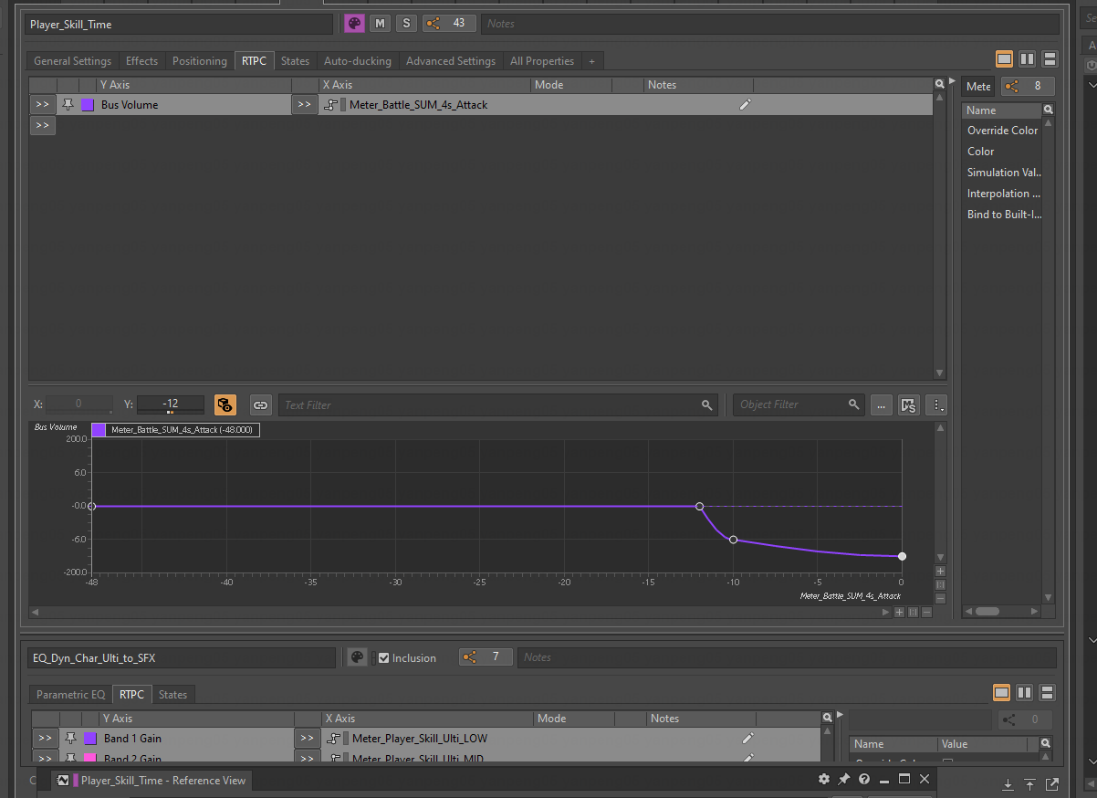The width and height of the screenshot is (1097, 798).
Task: Select Bind to Built-In property row
Action: pyautogui.click(x=1002, y=215)
